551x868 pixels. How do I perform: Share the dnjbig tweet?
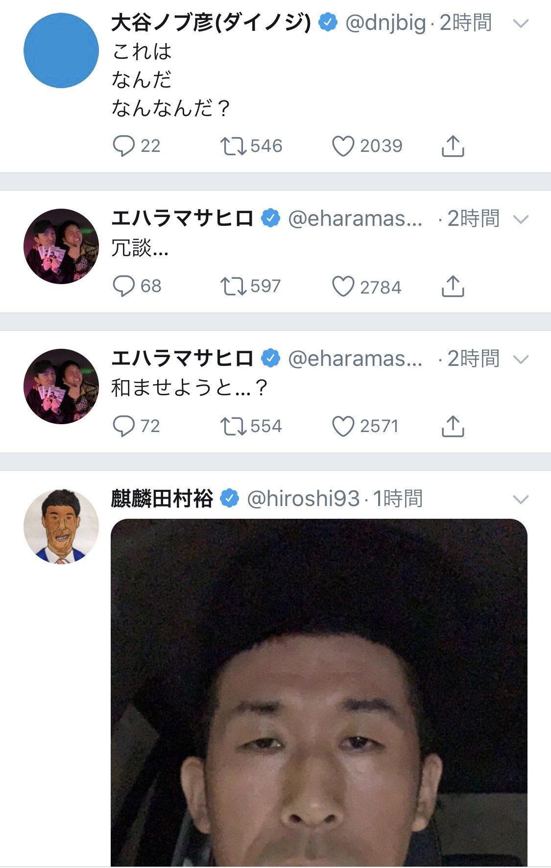[x=453, y=146]
